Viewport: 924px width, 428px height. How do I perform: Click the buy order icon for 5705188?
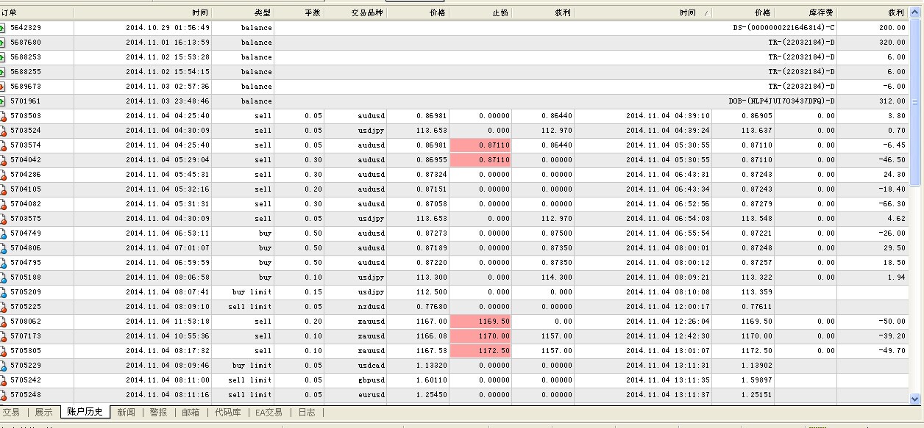[3, 278]
